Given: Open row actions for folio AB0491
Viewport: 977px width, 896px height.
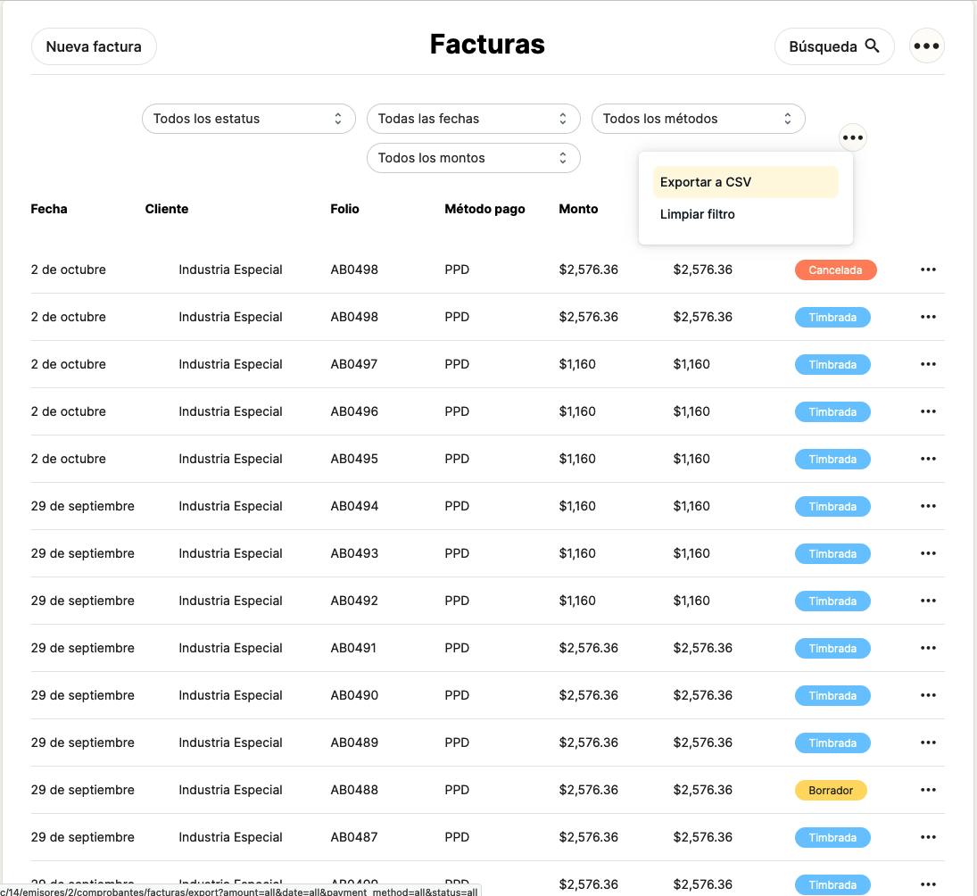Looking at the screenshot, I should [928, 648].
